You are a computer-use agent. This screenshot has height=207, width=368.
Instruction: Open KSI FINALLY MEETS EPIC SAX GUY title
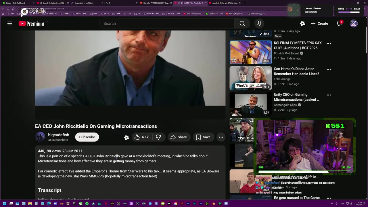tap(298, 45)
